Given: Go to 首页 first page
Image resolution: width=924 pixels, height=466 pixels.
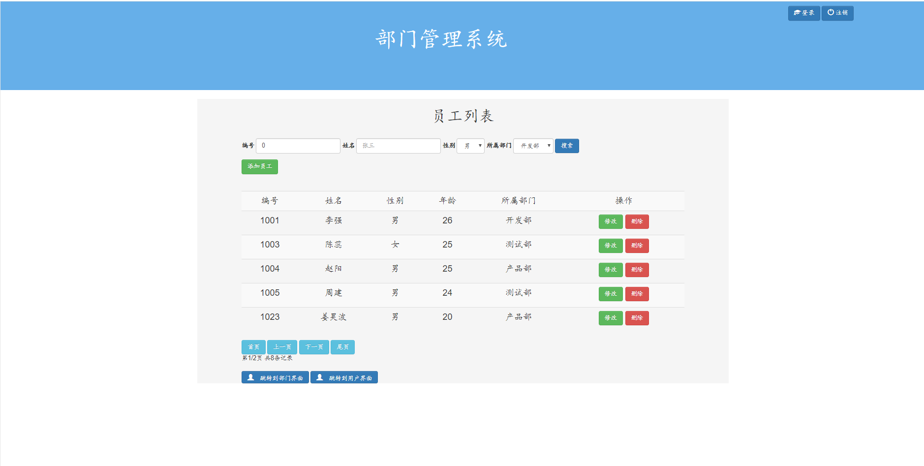Looking at the screenshot, I should (253, 347).
